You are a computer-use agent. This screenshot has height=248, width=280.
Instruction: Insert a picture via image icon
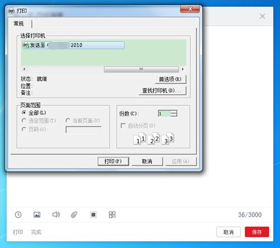pos(37,214)
